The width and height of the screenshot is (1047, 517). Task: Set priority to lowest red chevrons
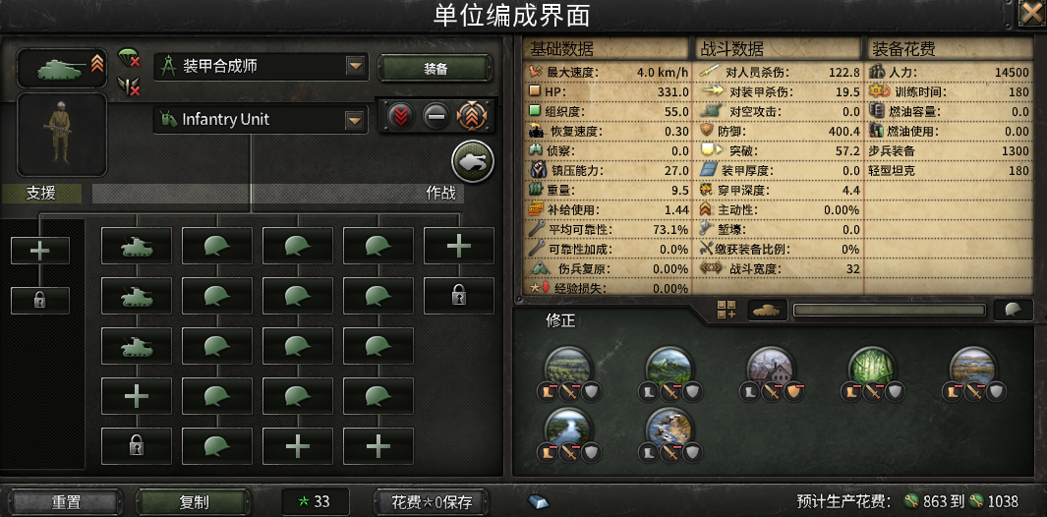point(399,117)
